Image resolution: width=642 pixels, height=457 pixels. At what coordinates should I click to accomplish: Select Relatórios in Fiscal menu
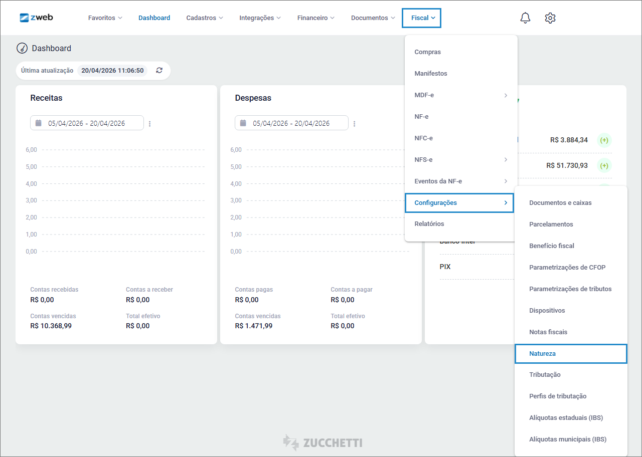pyautogui.click(x=429, y=224)
